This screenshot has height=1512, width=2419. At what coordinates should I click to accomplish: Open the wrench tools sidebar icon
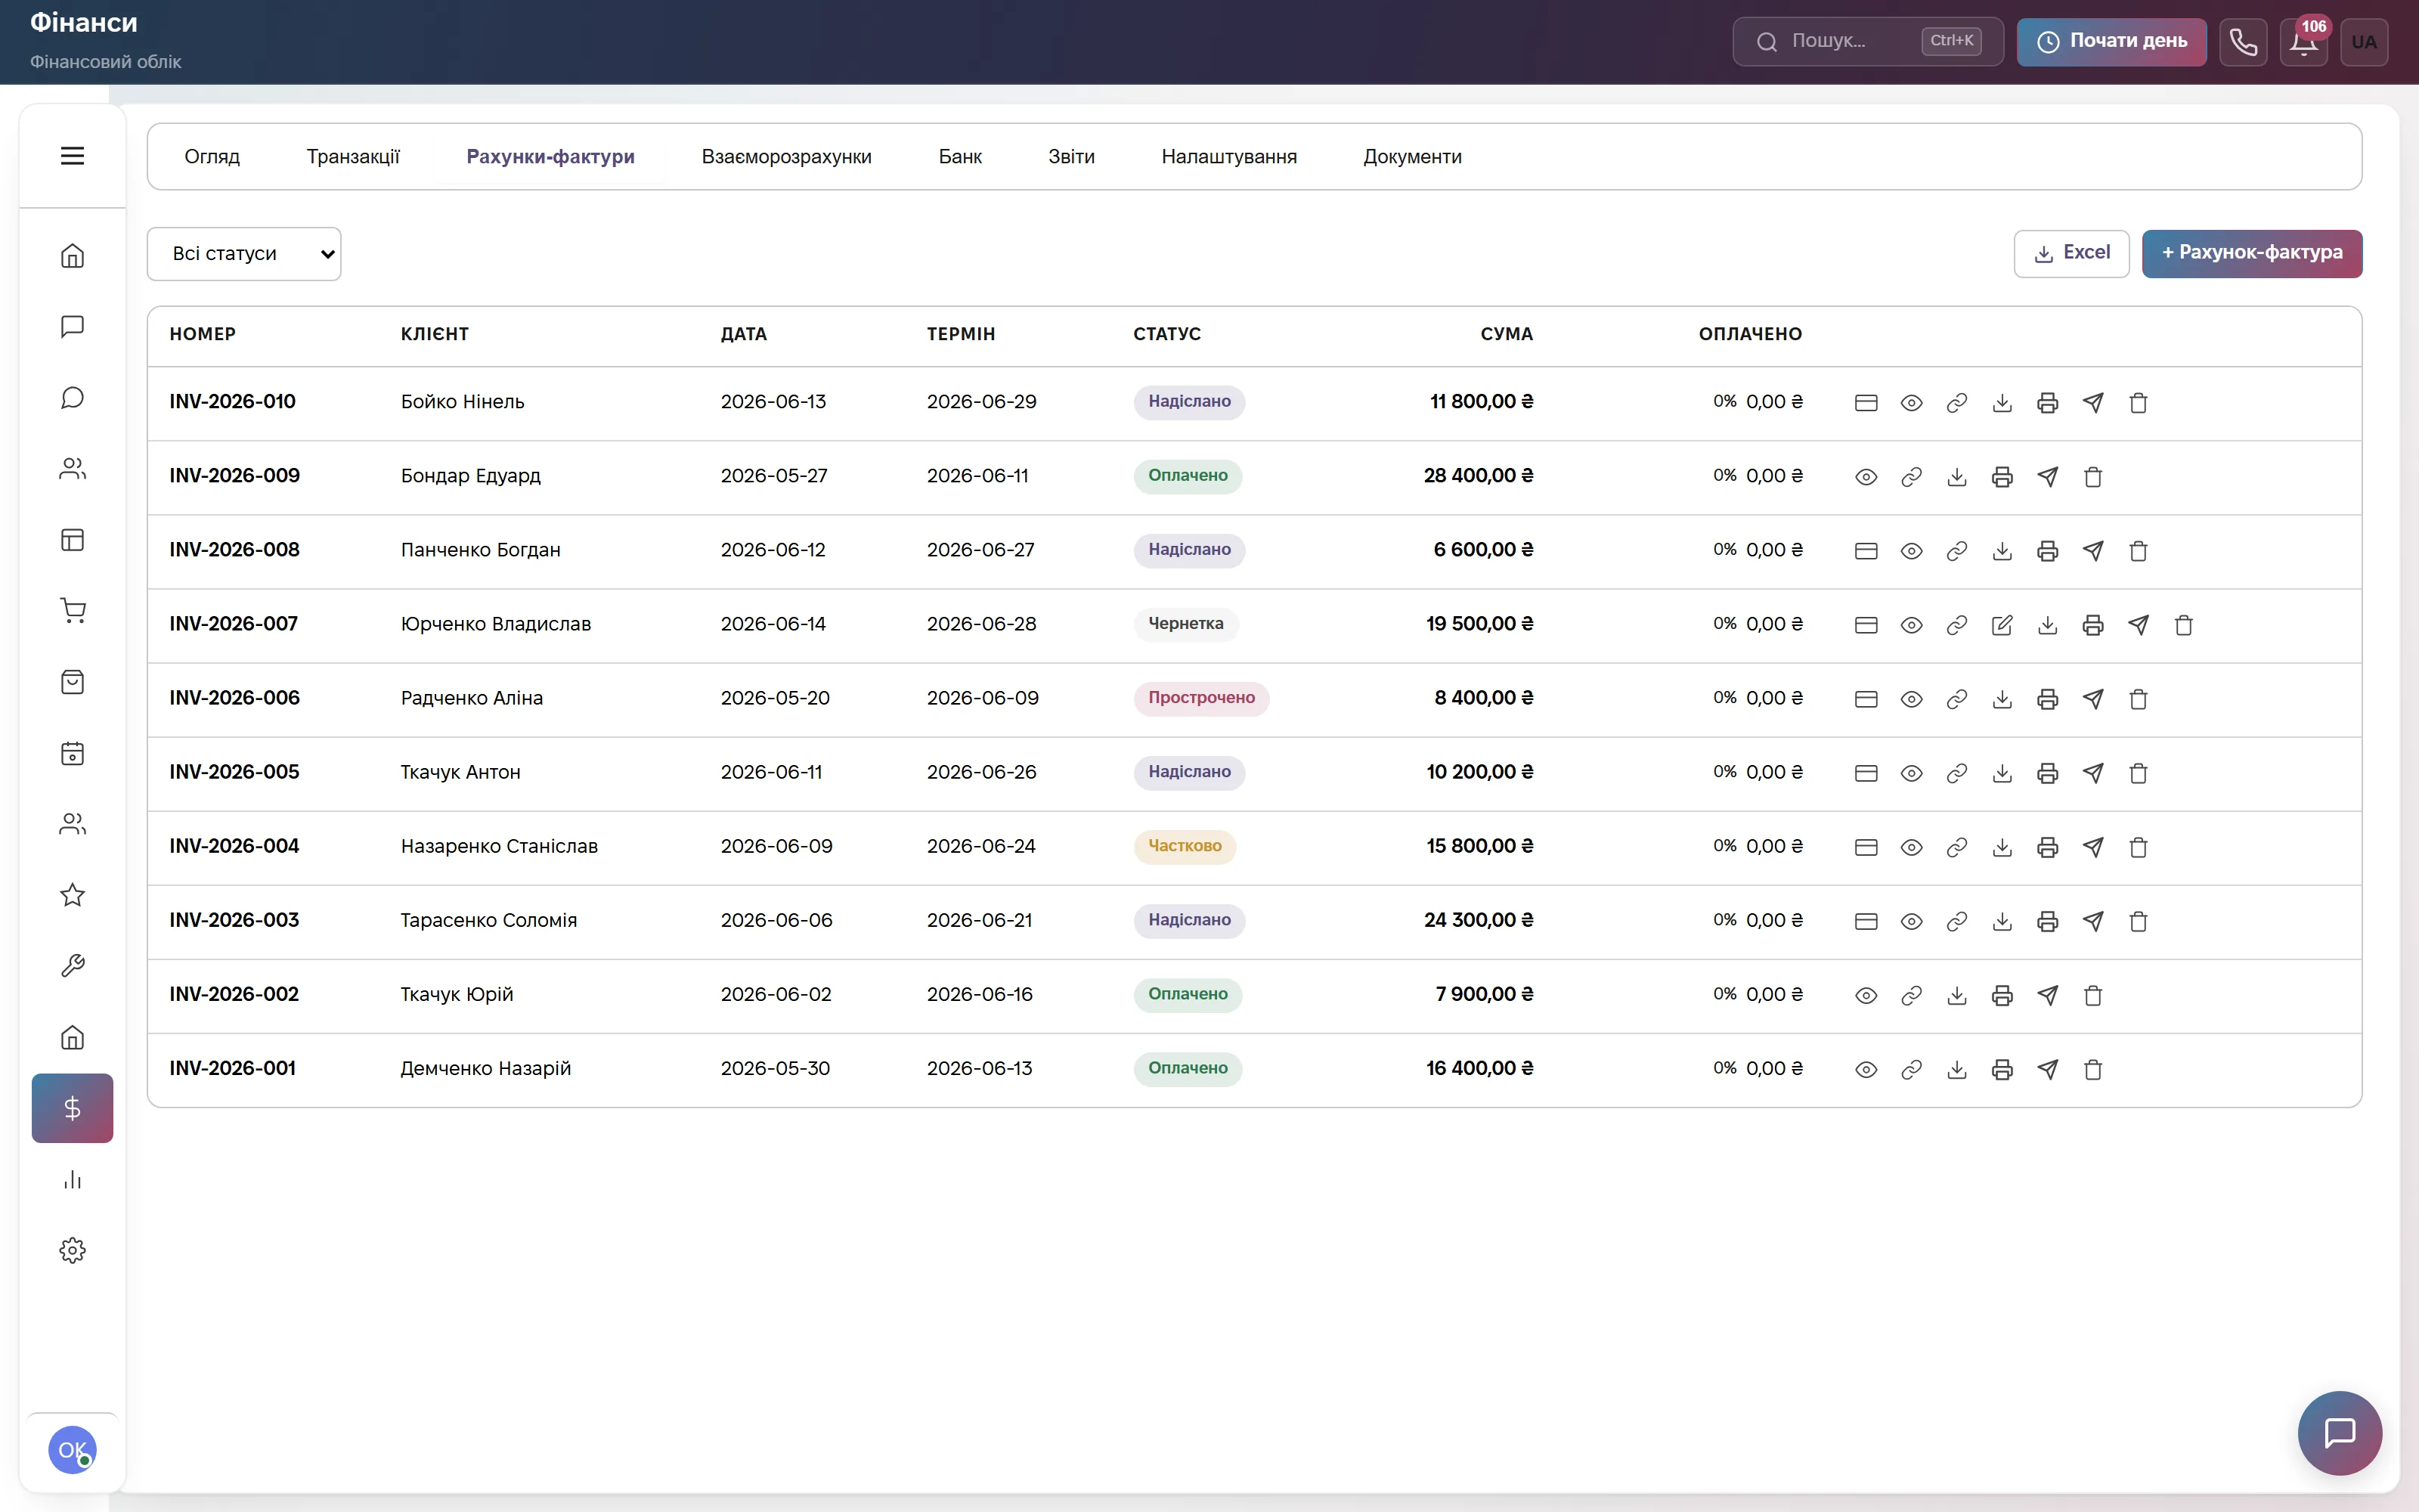click(72, 966)
